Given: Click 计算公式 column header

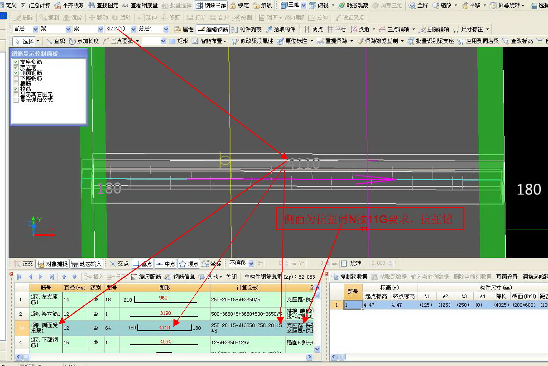Looking at the screenshot, I should (x=247, y=288).
